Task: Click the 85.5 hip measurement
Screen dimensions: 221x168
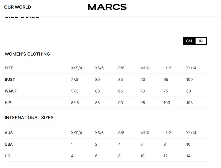Action: coord(75,103)
